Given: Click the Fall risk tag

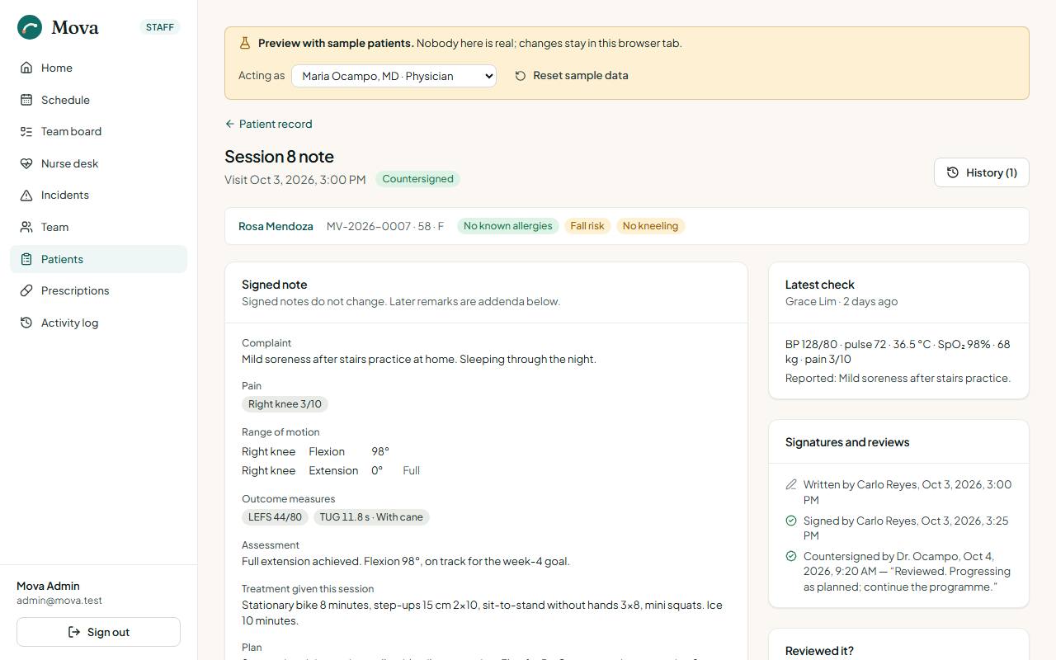Looking at the screenshot, I should coord(587,226).
